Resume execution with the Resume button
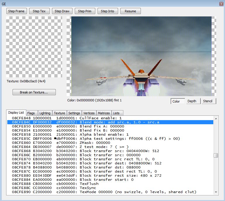The image size is (225, 201). [130, 11]
